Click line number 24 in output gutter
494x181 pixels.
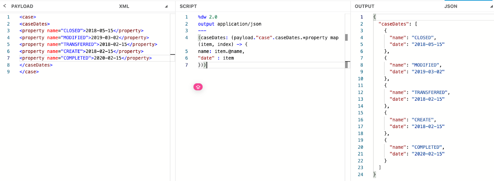coord(360,175)
